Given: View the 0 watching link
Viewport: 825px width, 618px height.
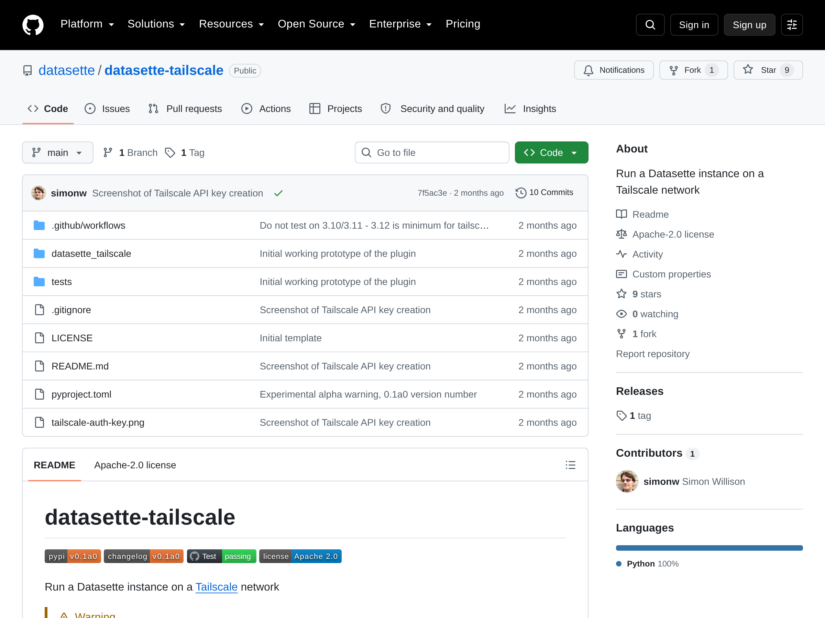Looking at the screenshot, I should pos(647,314).
